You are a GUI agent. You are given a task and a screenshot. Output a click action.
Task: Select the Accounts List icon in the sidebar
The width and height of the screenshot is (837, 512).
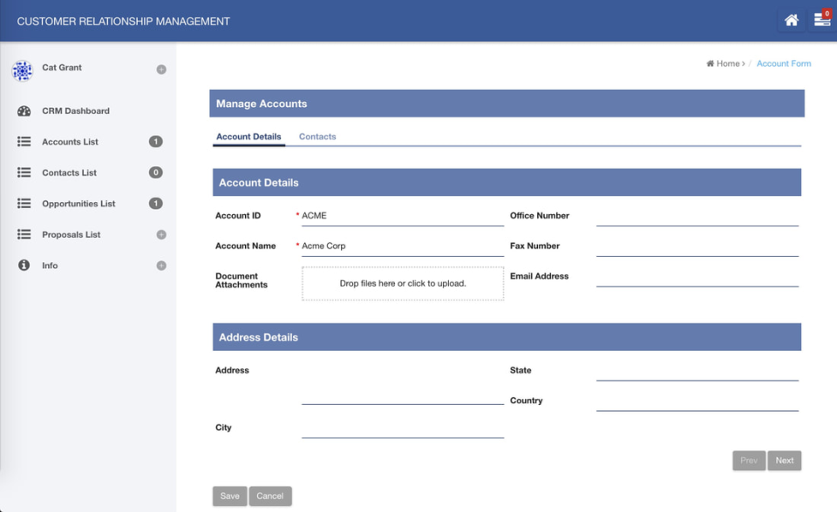coord(24,141)
